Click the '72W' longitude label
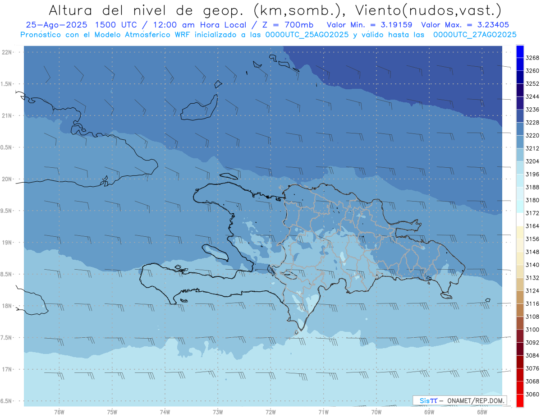The width and height of the screenshot is (541, 418). (x=270, y=412)
